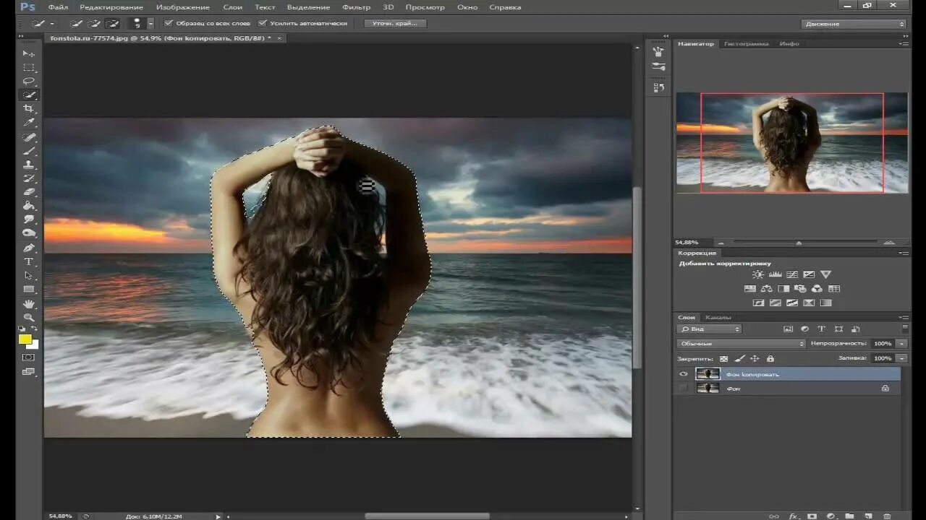926x520 pixels.
Task: Add Brightness/Contrast adjustment (sun icon)
Action: [758, 274]
